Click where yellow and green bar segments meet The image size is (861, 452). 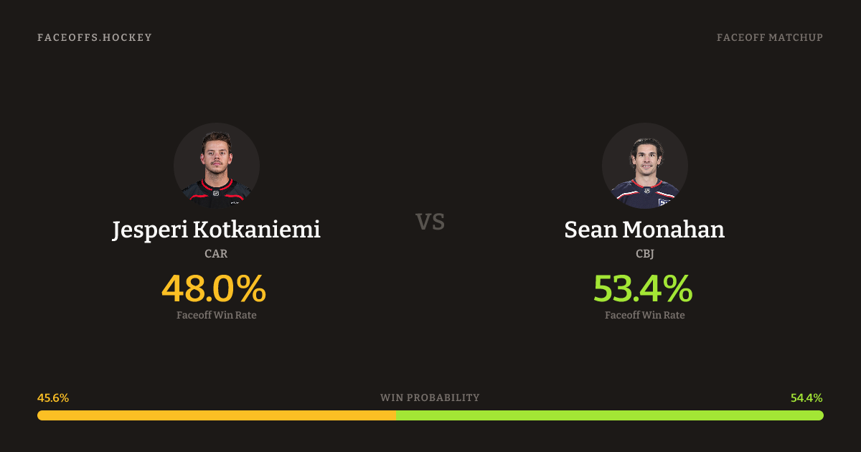coord(395,415)
